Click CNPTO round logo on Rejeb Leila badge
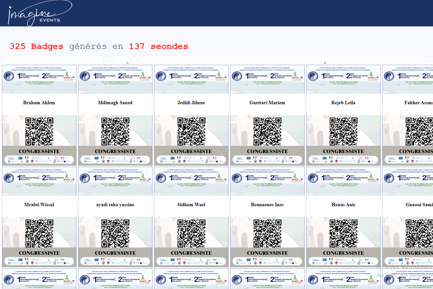The image size is (433, 289). pos(313,76)
